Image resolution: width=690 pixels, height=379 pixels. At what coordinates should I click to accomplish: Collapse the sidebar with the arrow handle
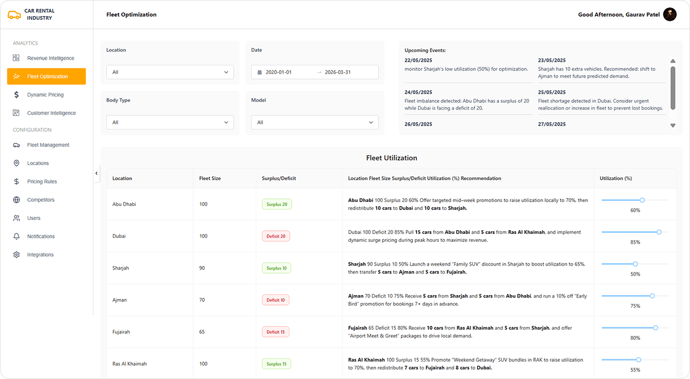[96, 173]
